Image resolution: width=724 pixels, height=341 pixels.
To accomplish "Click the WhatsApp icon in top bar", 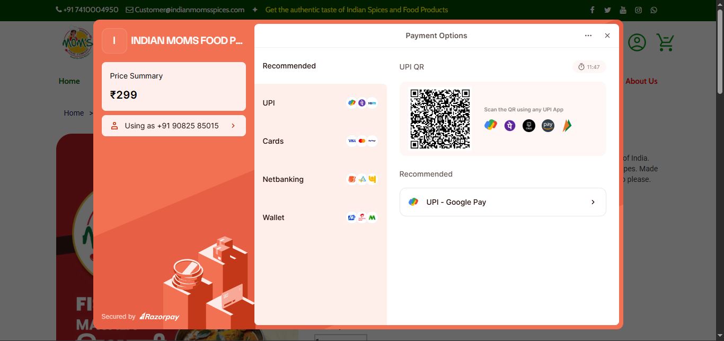I will tap(654, 10).
